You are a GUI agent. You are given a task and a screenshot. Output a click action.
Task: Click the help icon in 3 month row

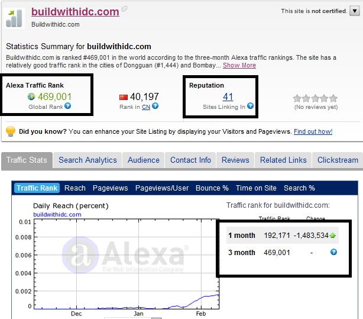[333, 252]
